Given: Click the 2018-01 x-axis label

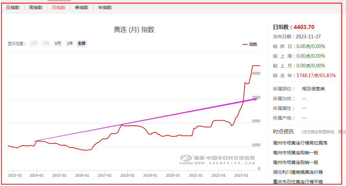Looking at the screenshot, I should [x=127, y=175].
